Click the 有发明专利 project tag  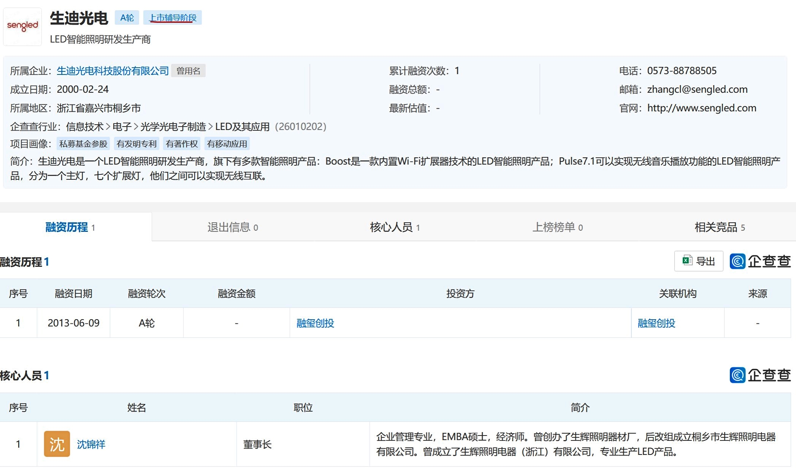[x=136, y=144]
